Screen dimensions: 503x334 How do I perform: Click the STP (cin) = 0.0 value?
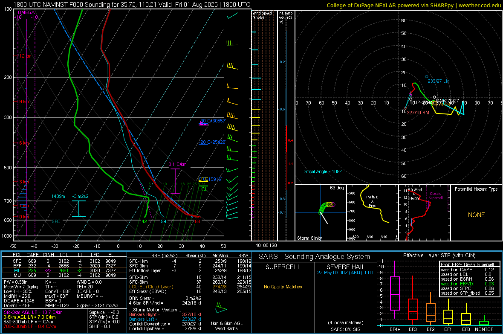point(104,317)
